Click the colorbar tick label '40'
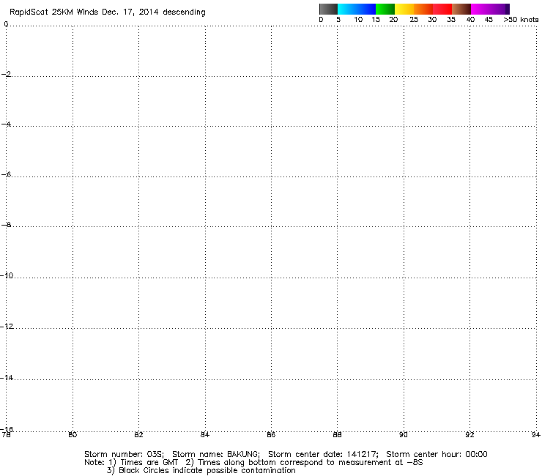542x476 pixels. [x=470, y=20]
